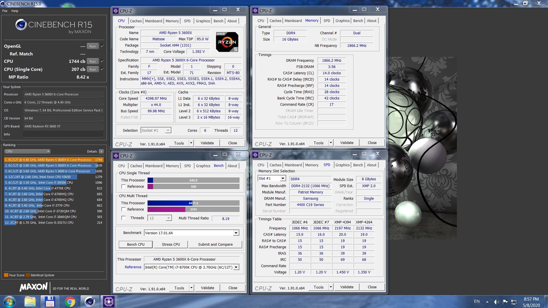This screenshot has height=308, width=548.
Task: Click This Processor single thread bar 545.8
Action: [x=193, y=180]
